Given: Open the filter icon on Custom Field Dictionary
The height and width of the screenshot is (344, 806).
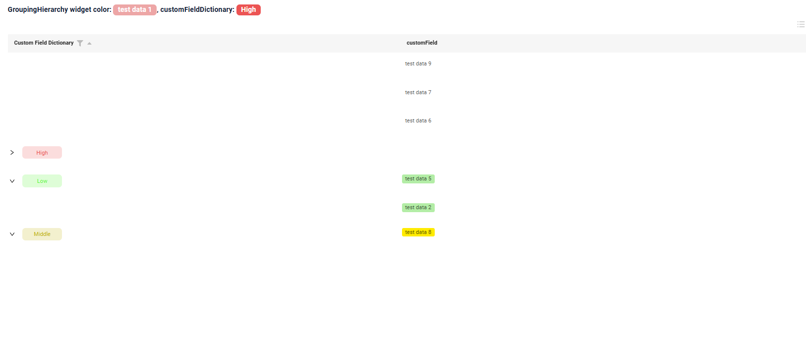Looking at the screenshot, I should click(80, 43).
